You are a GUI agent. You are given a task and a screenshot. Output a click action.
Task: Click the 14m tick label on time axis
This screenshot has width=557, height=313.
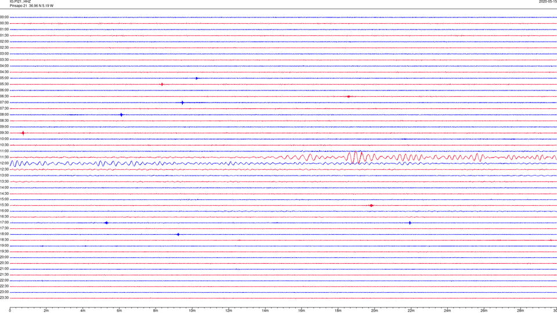(x=265, y=311)
